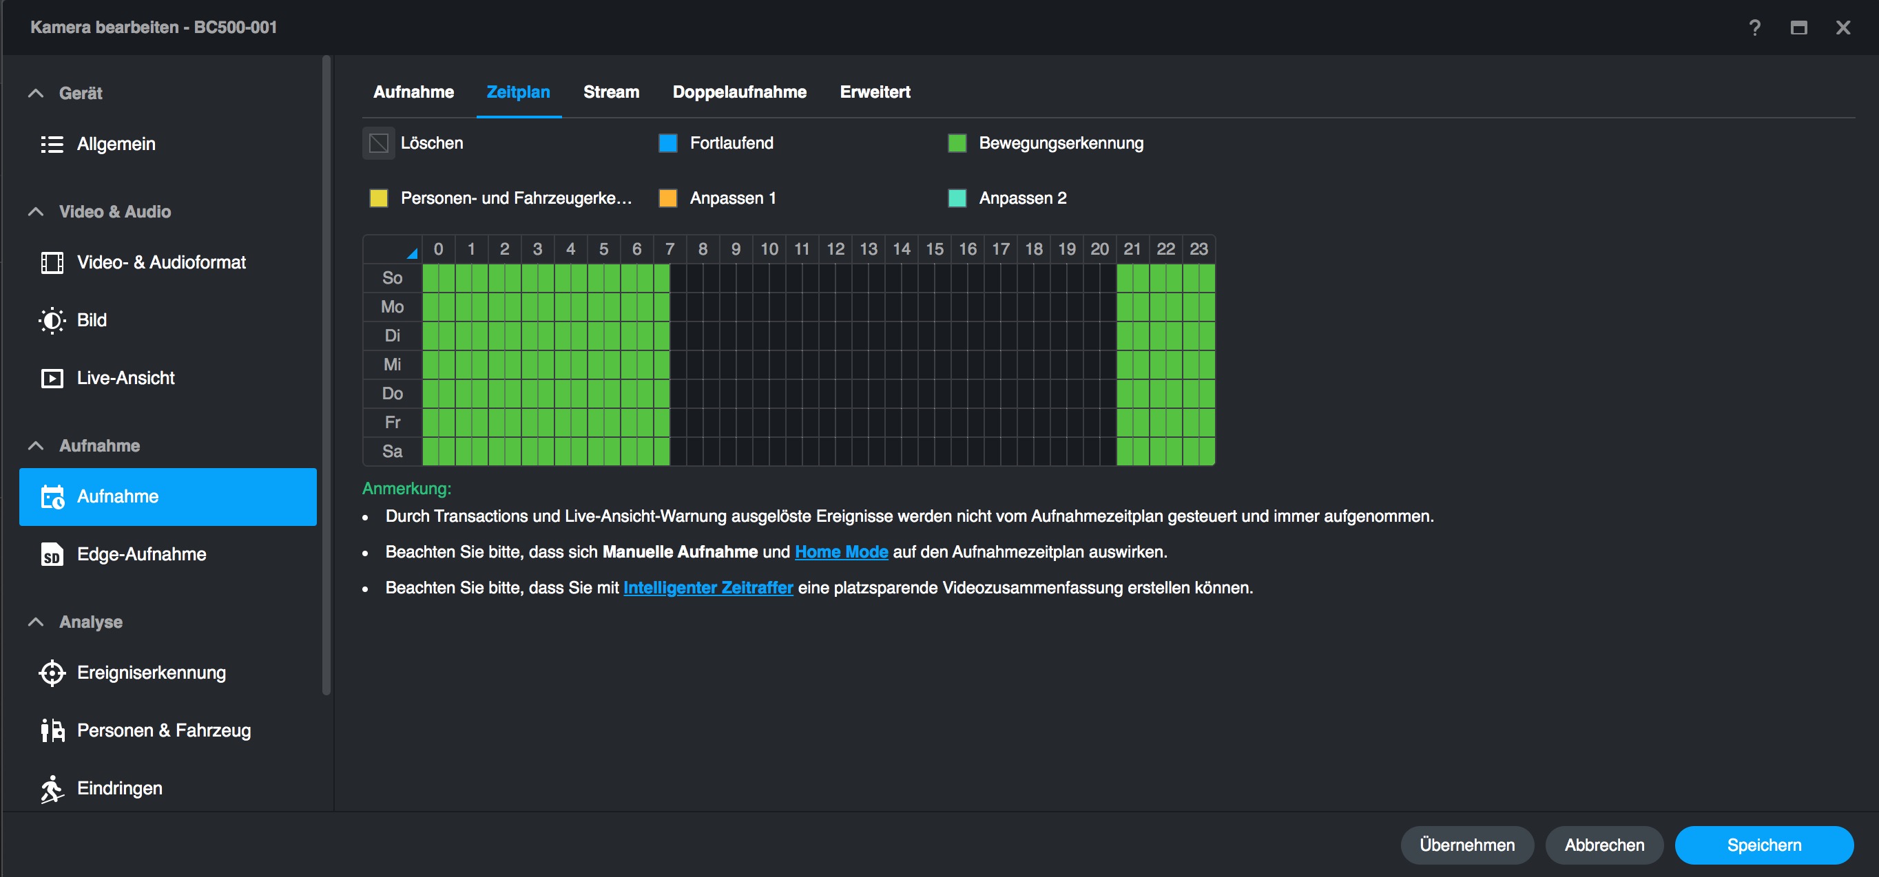Screen dimensions: 1879x877
Task: Follow the Home Mode link
Action: [x=841, y=552]
